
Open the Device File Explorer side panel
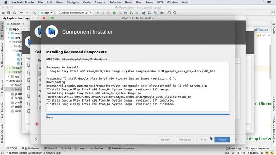coord(274,130)
